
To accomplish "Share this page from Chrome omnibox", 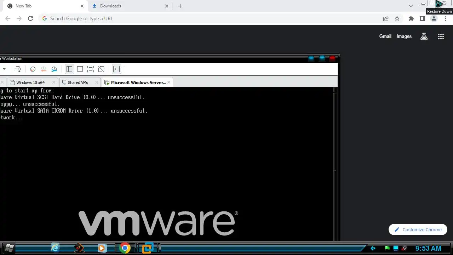I will (x=386, y=18).
